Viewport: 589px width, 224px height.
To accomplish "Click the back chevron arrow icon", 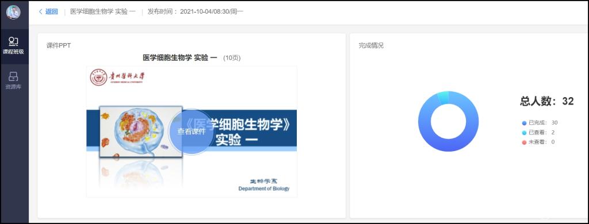I will point(41,11).
